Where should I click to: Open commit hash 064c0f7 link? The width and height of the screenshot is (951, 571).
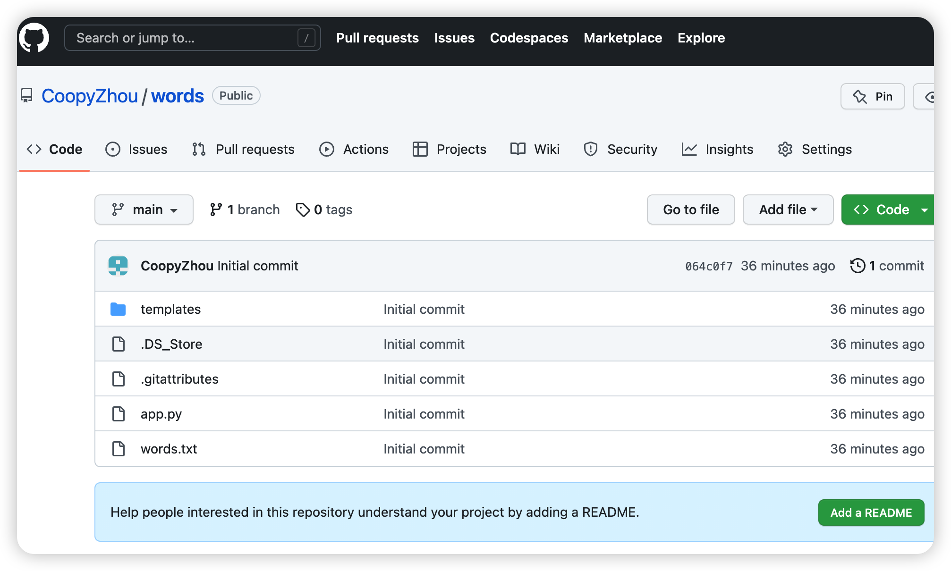click(x=708, y=266)
